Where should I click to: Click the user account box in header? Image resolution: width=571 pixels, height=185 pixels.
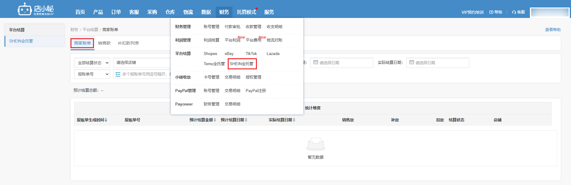coord(550,12)
